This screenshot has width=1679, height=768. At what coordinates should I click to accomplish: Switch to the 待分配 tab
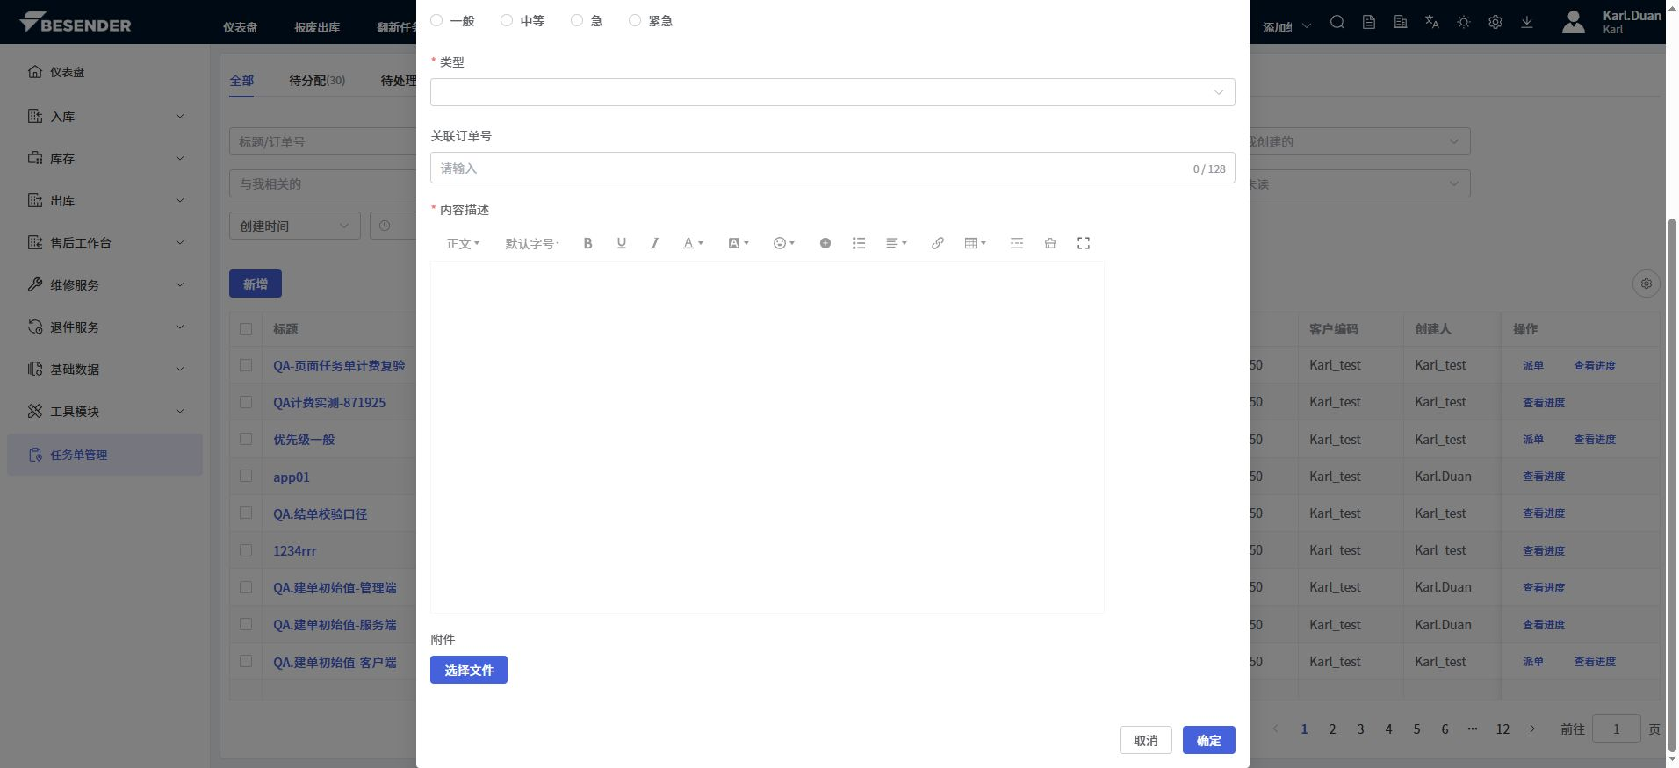click(317, 81)
